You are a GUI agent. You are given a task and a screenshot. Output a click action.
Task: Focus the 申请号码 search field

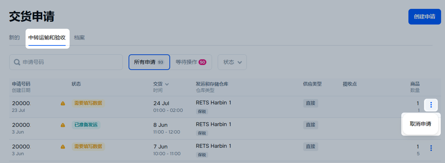point(71,62)
